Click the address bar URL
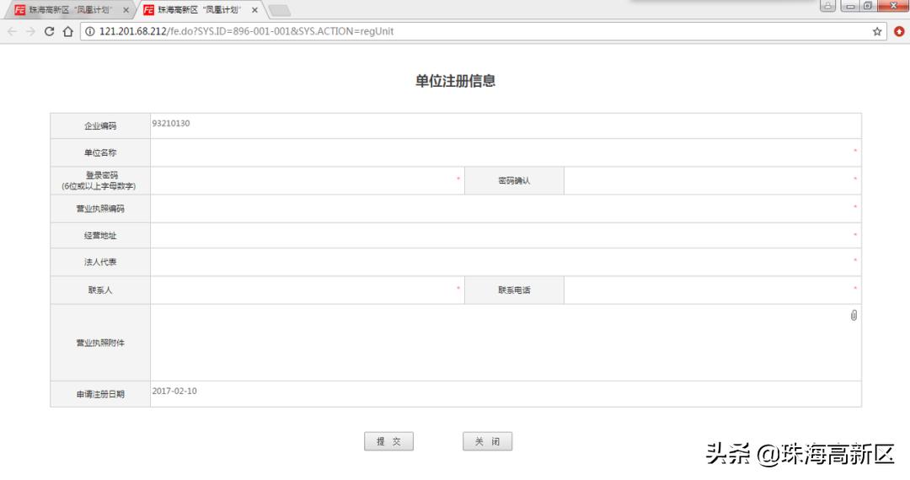910x480 pixels. (x=246, y=31)
